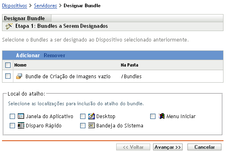The image size is (232, 152).
Task: Click the /Bundles folder cell
Action: (x=132, y=77)
